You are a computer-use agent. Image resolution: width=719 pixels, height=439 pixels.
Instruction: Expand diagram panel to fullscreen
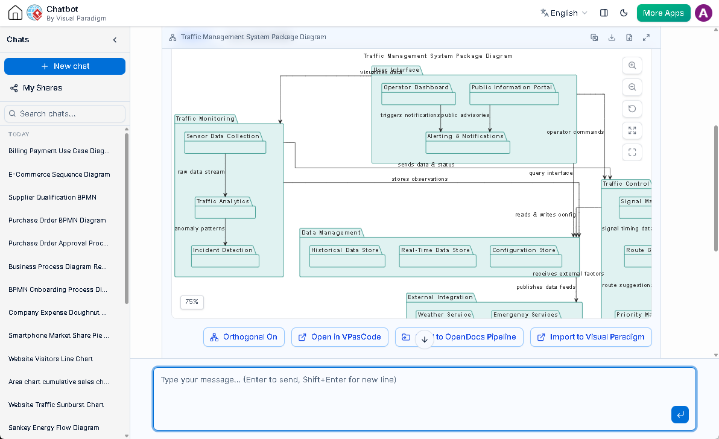pos(646,37)
